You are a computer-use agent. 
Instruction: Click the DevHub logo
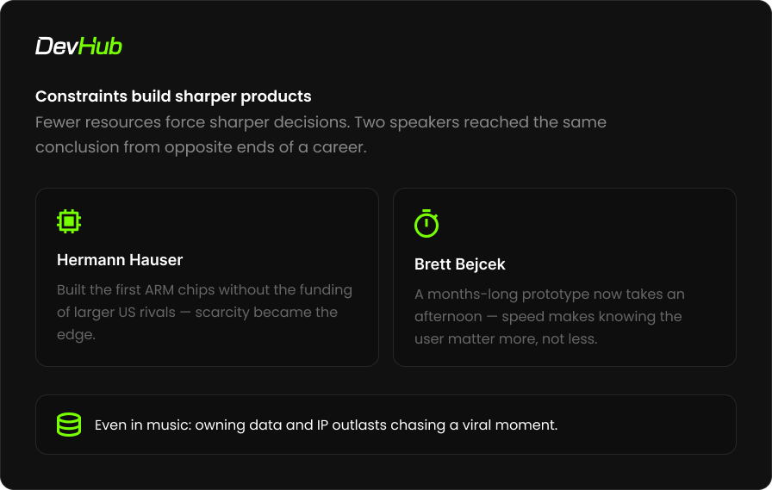coord(78,47)
